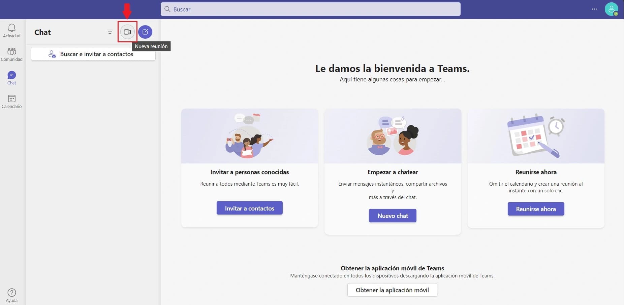Start a Nueva reunión with camera icon
The width and height of the screenshot is (624, 305).
[x=127, y=32]
